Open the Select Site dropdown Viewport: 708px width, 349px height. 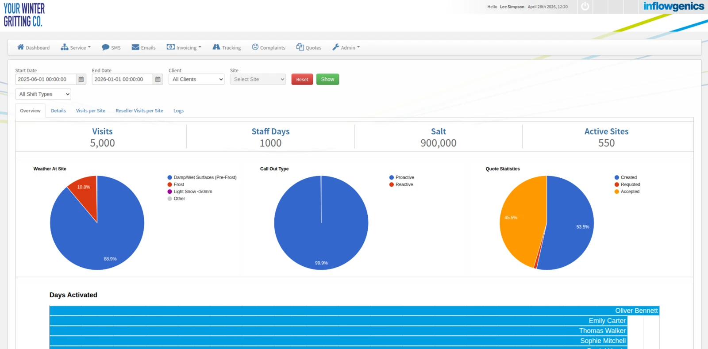click(258, 79)
